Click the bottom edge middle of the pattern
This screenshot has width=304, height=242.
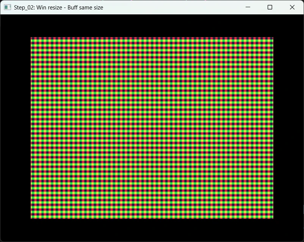(152, 217)
